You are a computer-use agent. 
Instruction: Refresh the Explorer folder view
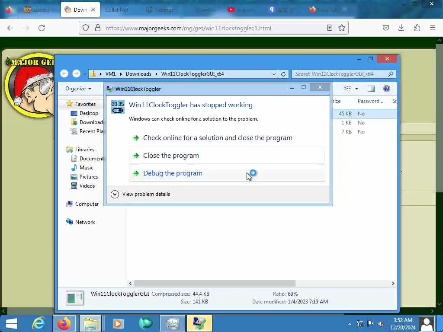[x=283, y=74]
